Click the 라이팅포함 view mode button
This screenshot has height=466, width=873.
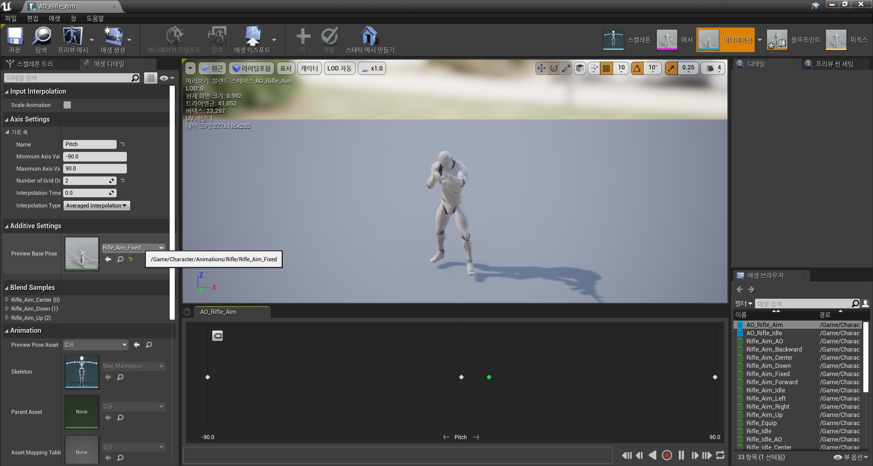click(251, 68)
